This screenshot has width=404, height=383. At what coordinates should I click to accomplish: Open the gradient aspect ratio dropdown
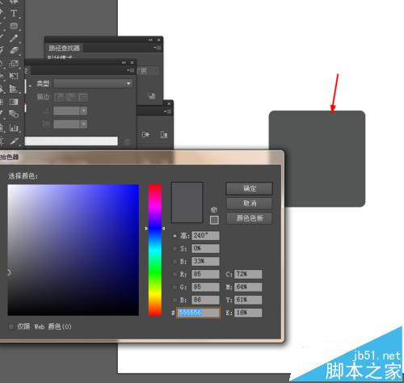84,124
